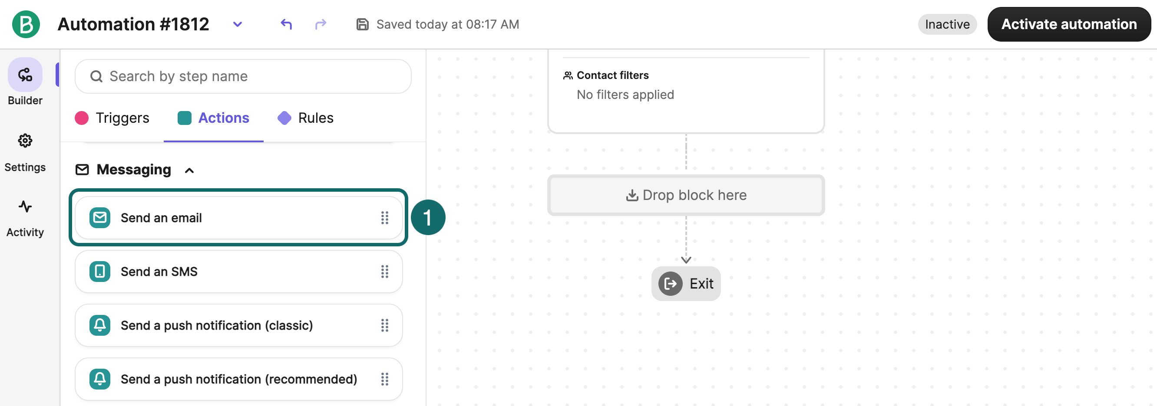Switch to the Rules tab
Screen dimensions: 1157x406
(305, 118)
